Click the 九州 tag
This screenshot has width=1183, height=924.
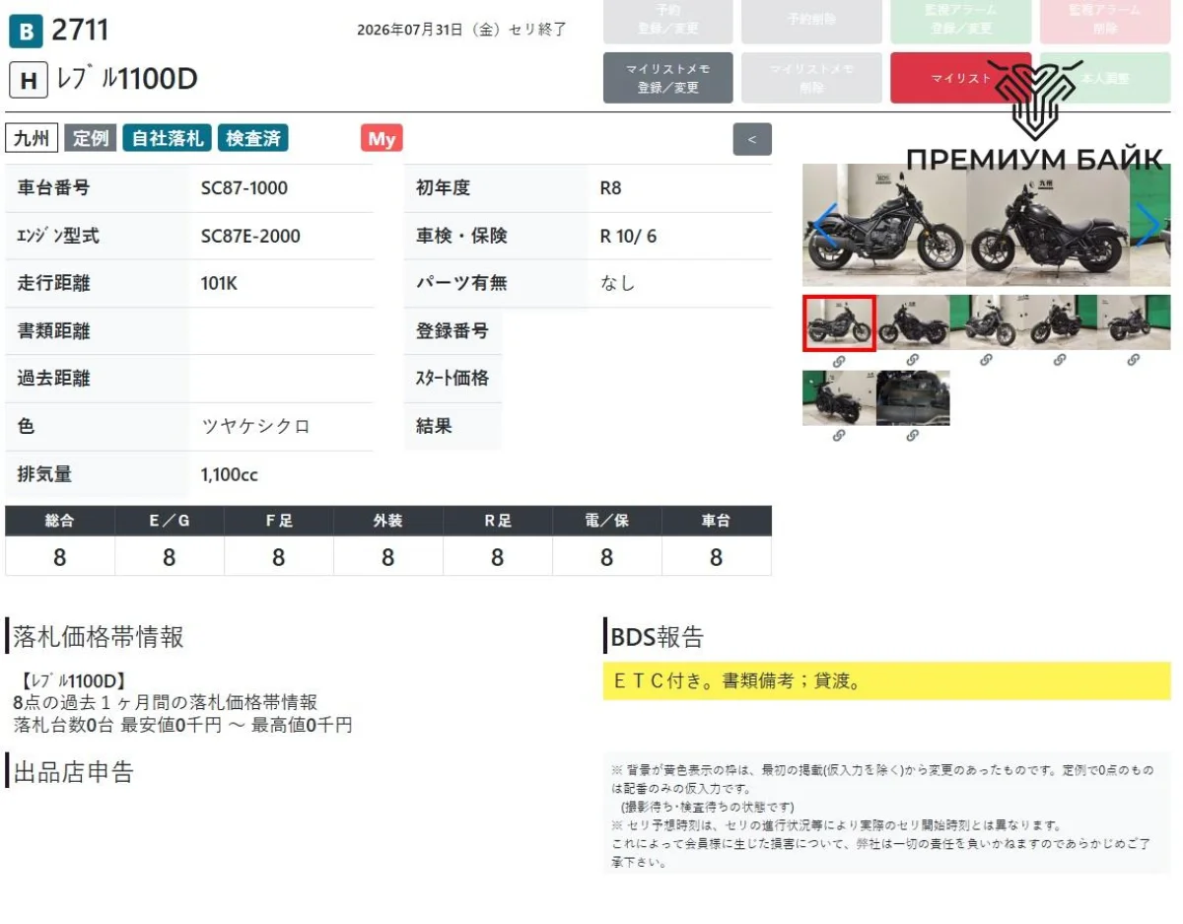point(33,138)
